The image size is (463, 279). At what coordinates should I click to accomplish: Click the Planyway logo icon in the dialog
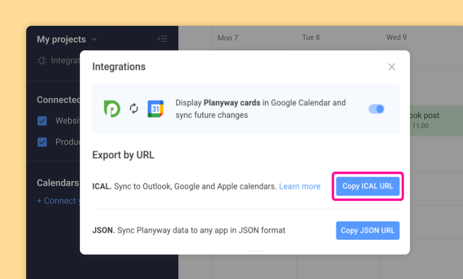tap(112, 109)
